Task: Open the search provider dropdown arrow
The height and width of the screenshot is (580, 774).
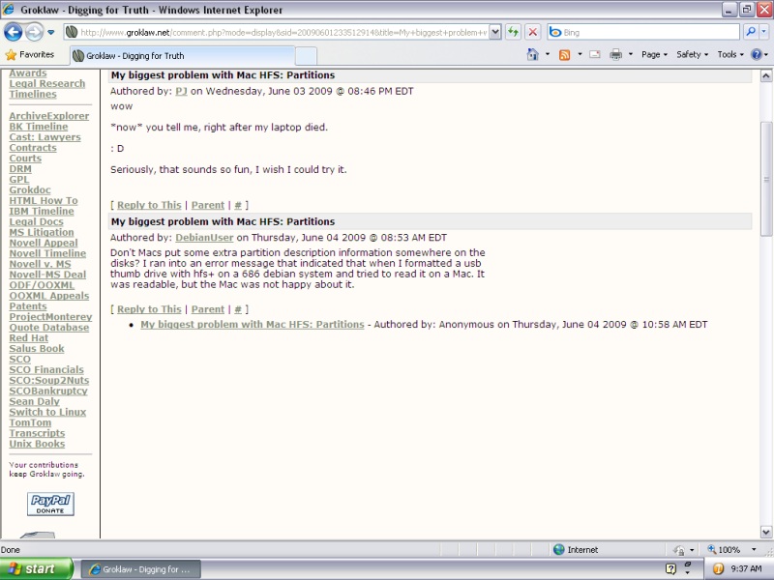Action: pyautogui.click(x=763, y=32)
